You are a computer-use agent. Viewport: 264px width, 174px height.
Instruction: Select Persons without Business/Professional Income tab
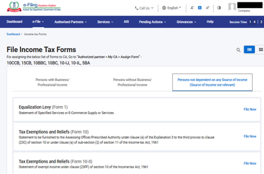tap(132, 82)
